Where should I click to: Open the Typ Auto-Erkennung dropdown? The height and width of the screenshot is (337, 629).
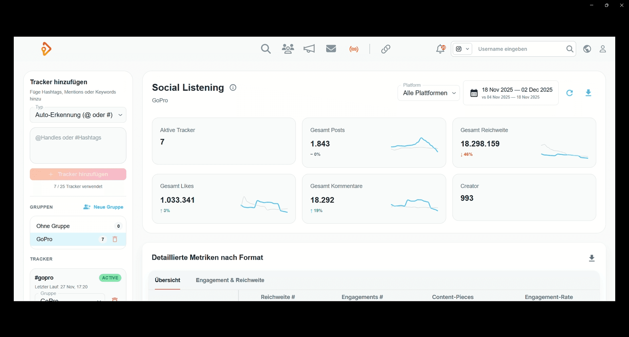pyautogui.click(x=78, y=115)
